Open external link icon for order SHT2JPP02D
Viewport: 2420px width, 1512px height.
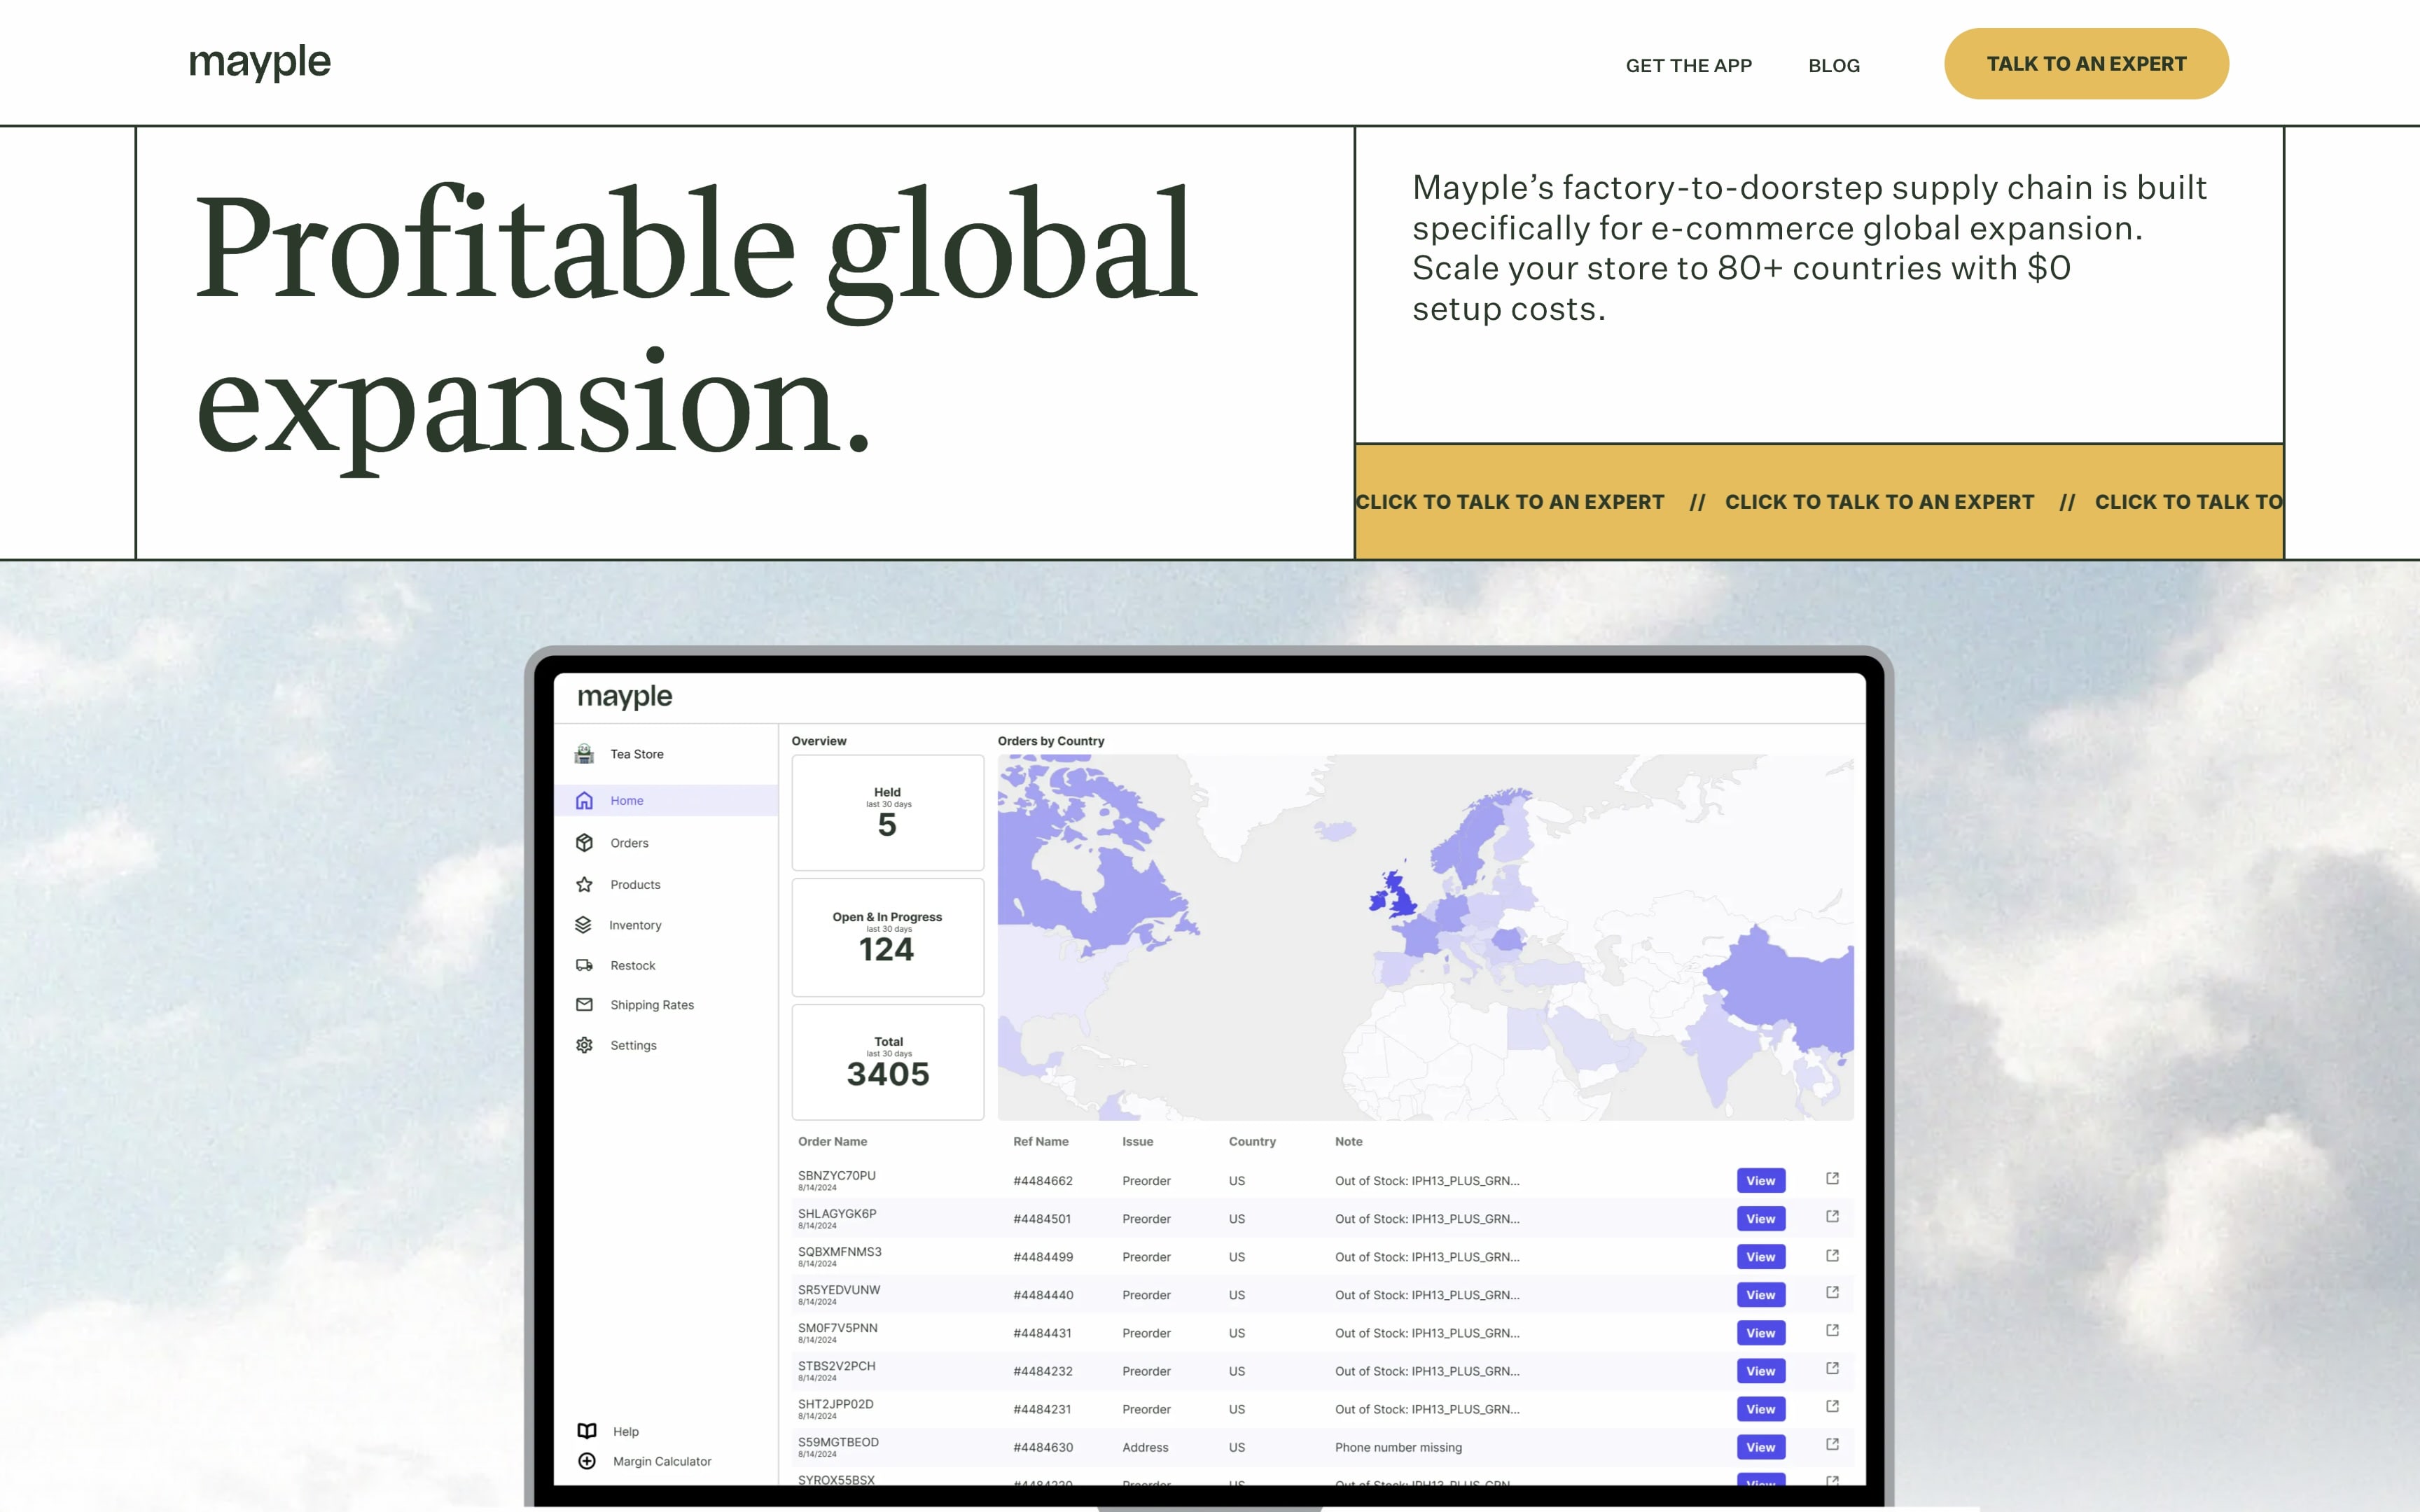coord(1832,1407)
